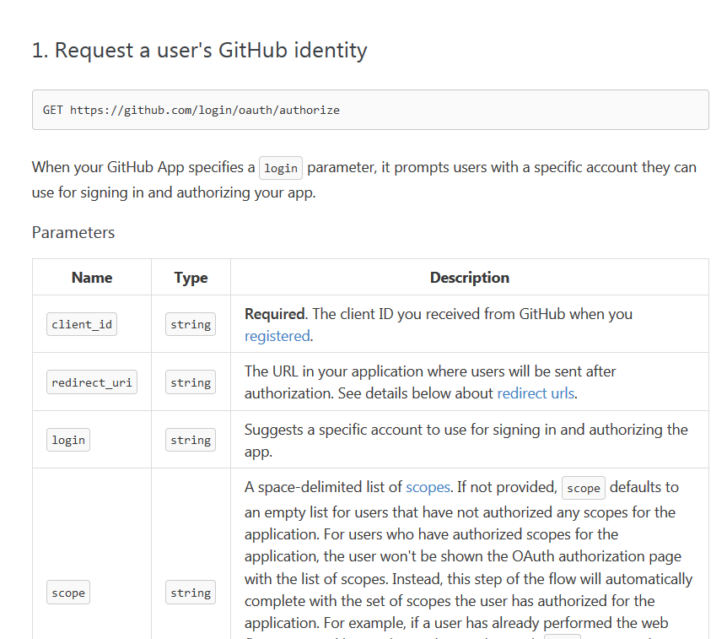Click the 'scope' parameter name cell
The image size is (727, 639).
[68, 593]
